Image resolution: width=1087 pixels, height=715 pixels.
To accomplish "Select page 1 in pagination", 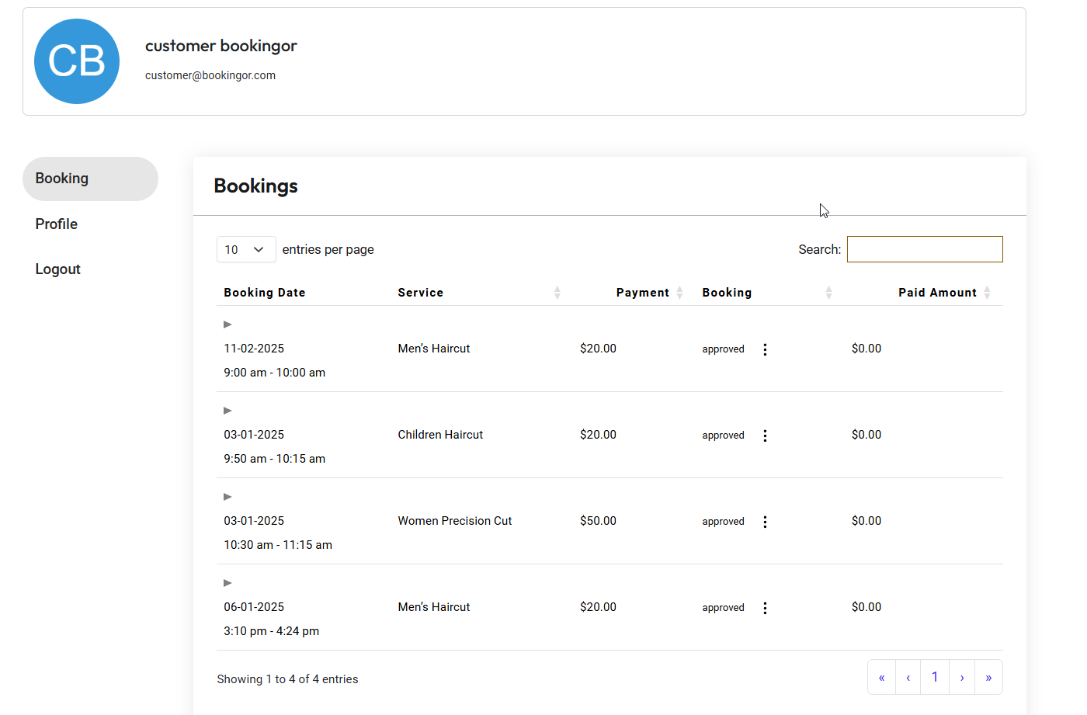I will coord(935,677).
